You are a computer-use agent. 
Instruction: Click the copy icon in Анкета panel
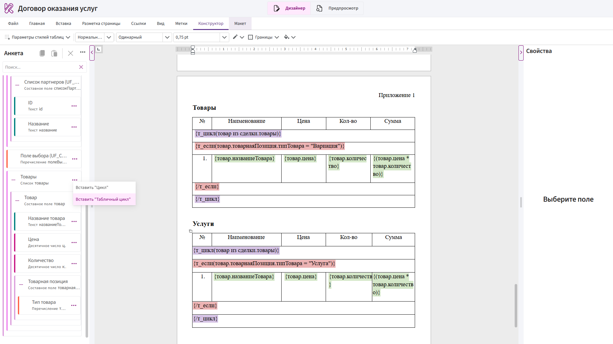click(x=42, y=53)
